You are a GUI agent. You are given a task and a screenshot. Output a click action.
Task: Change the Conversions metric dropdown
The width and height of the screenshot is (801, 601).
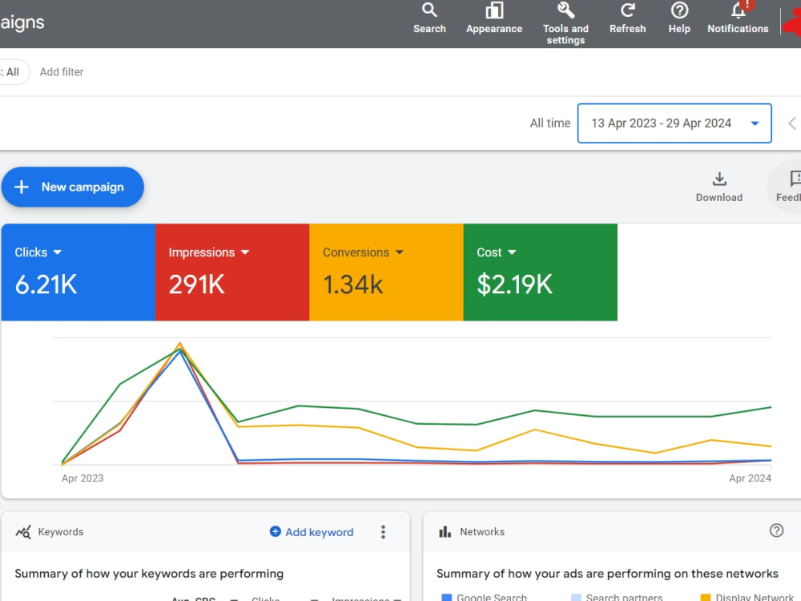pos(363,252)
